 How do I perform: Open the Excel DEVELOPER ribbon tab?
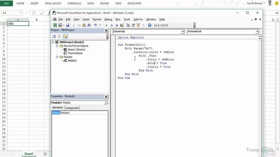134,3
